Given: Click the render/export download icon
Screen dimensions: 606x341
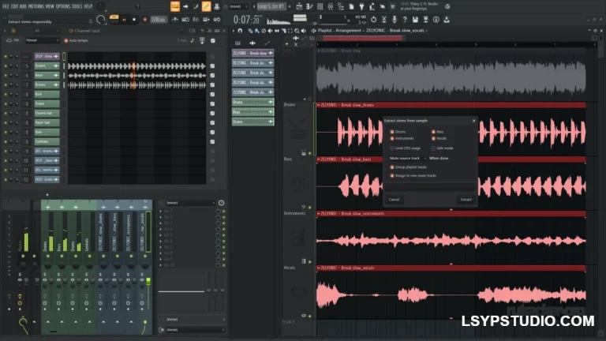Looking at the screenshot, I should click(x=447, y=19).
